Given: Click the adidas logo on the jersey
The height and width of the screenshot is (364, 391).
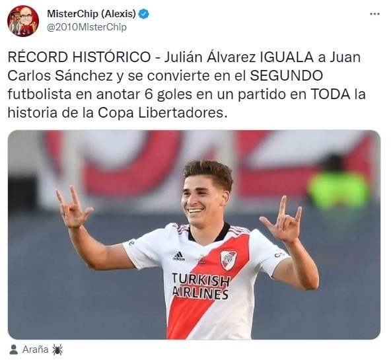Looking at the screenshot, I should click(x=179, y=256).
